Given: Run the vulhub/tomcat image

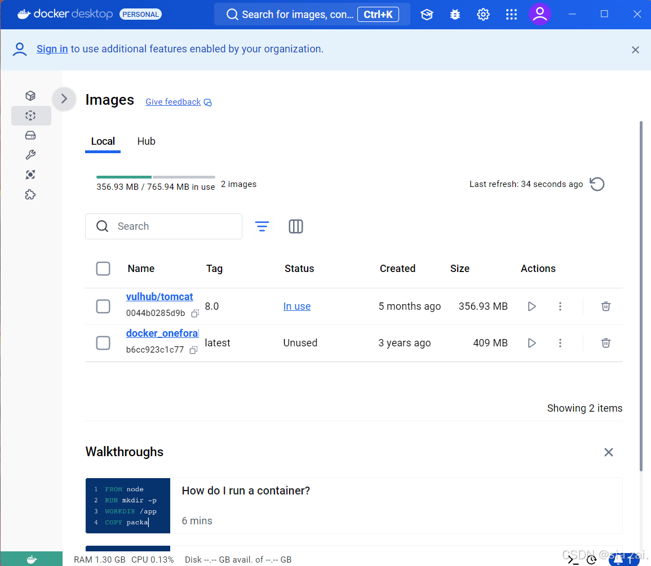Looking at the screenshot, I should tap(532, 306).
